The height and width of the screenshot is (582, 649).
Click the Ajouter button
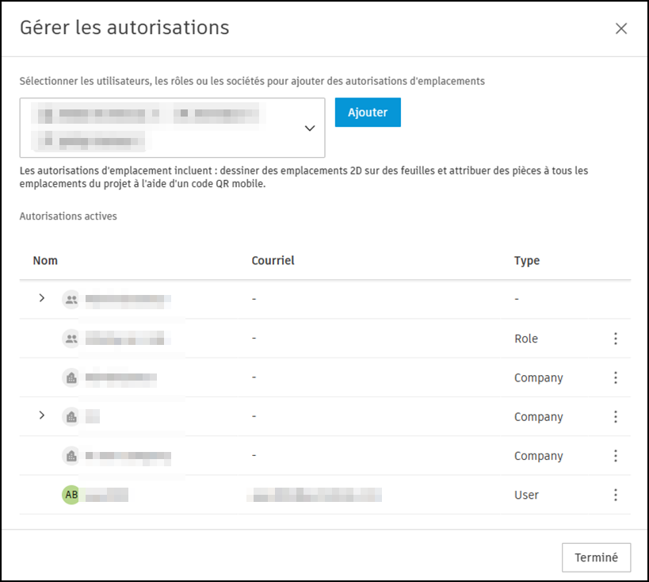pos(368,113)
